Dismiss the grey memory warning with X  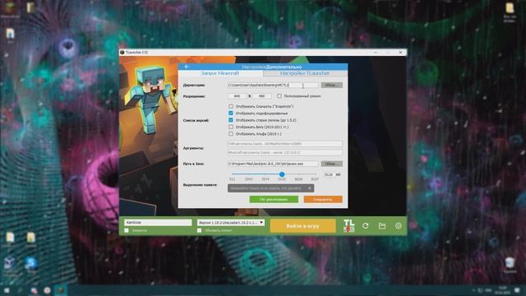click(x=310, y=188)
